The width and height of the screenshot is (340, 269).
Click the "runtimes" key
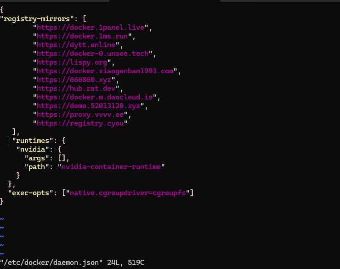point(33,141)
